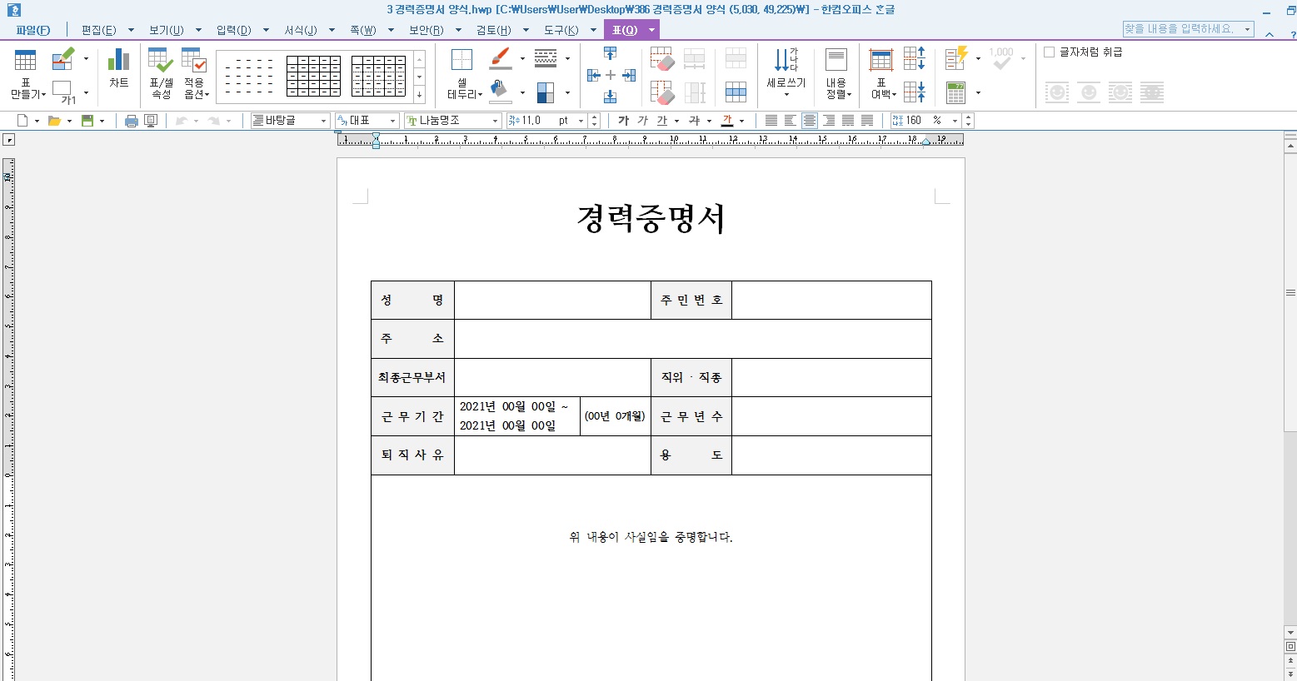Open the 파일 menu
The height and width of the screenshot is (681, 1297).
pos(32,30)
